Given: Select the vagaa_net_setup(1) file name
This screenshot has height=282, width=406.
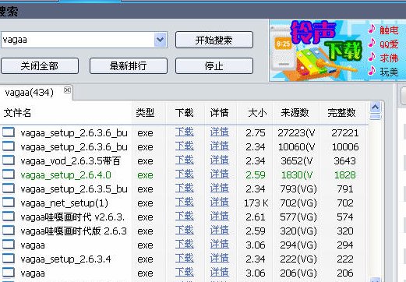Looking at the screenshot, I should click(x=64, y=203).
